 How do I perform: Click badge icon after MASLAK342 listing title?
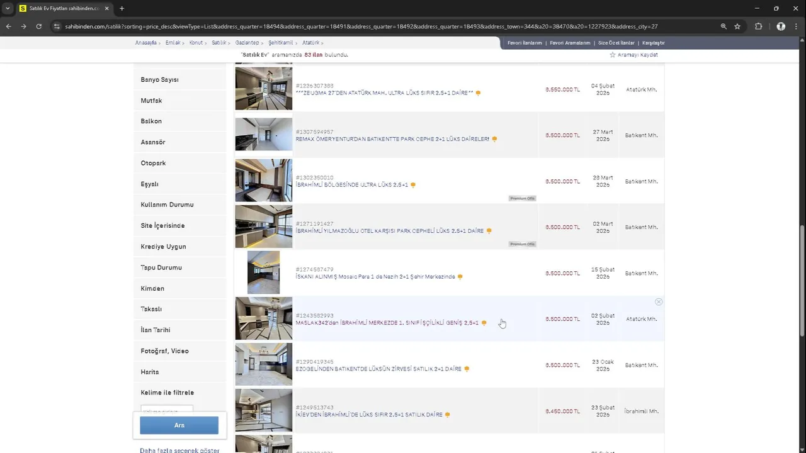pyautogui.click(x=484, y=323)
